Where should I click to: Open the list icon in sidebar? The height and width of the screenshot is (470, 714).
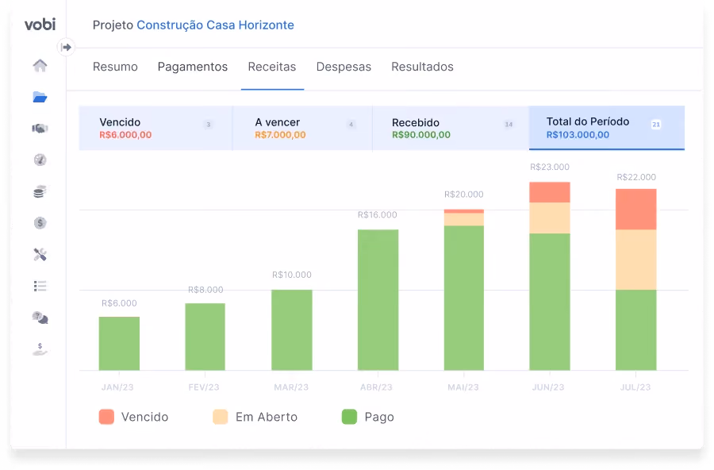pos(40,286)
